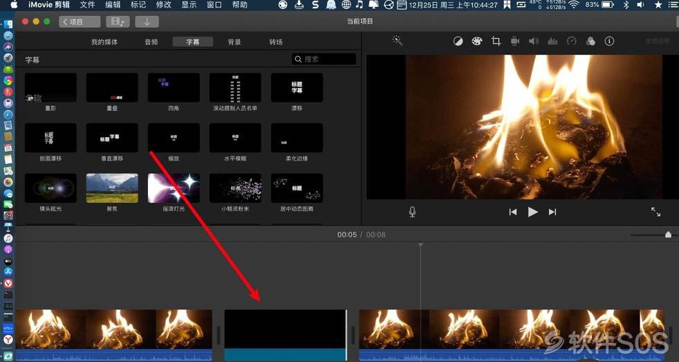The height and width of the screenshot is (362, 679).
Task: Select the 镜头眩光 title thumbnail
Action: pos(50,188)
